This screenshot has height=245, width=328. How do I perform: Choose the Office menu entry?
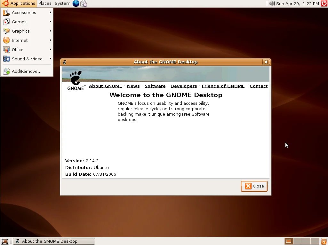tap(27, 50)
